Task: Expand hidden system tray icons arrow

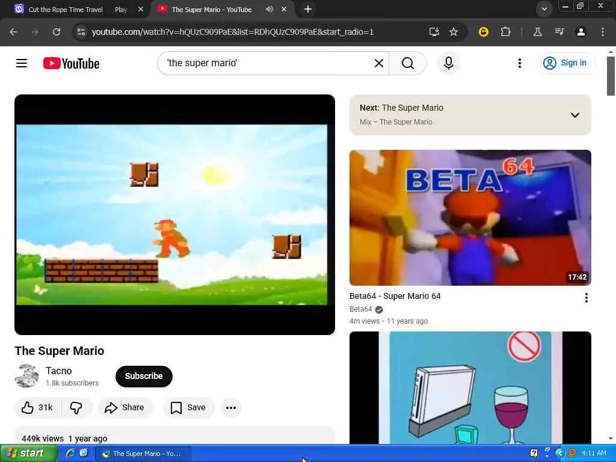Action: click(559, 454)
